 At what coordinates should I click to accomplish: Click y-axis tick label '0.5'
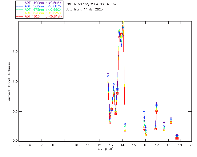[15, 111]
